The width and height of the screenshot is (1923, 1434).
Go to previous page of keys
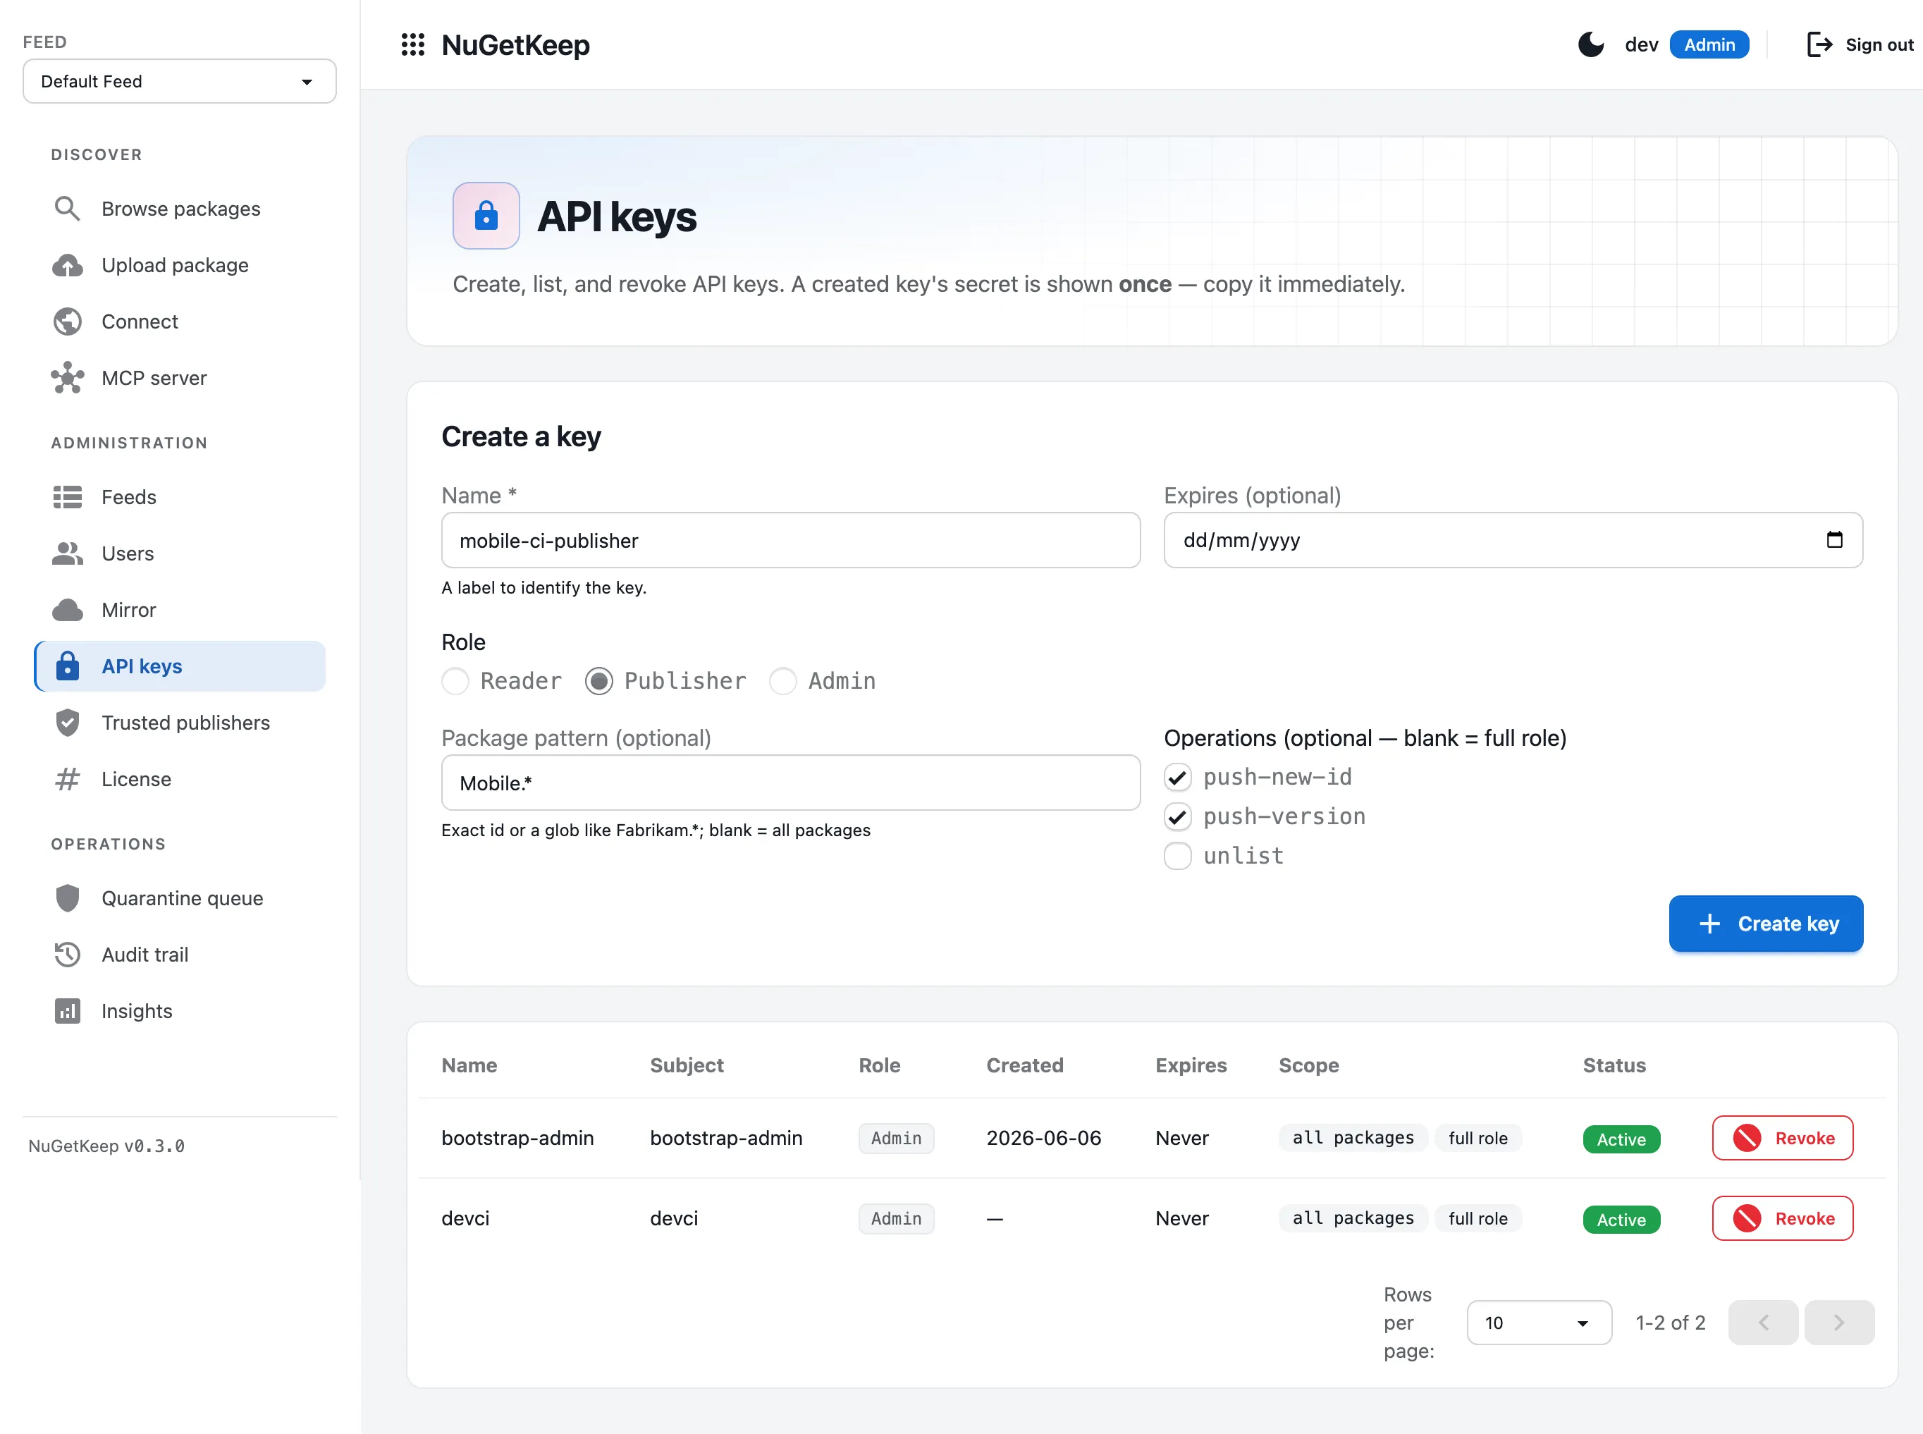coord(1762,1322)
